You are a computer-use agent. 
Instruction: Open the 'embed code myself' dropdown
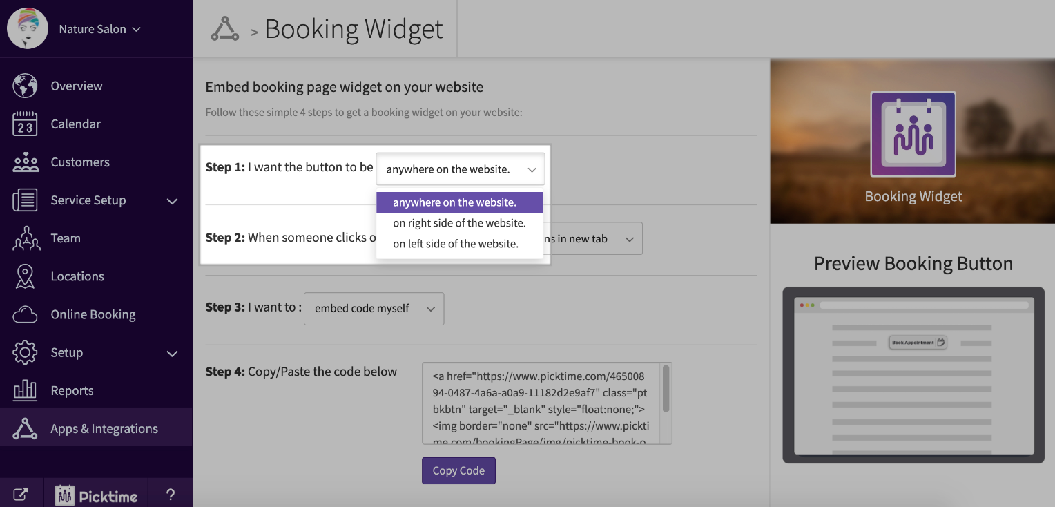374,309
